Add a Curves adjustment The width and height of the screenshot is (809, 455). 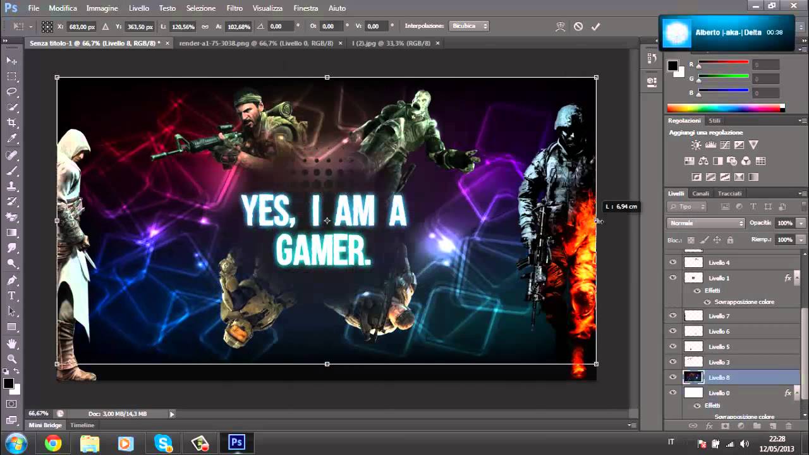coord(725,145)
